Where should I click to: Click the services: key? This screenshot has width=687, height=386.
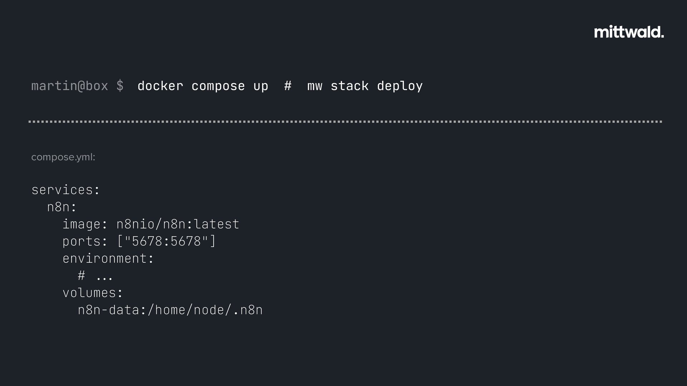(x=65, y=190)
